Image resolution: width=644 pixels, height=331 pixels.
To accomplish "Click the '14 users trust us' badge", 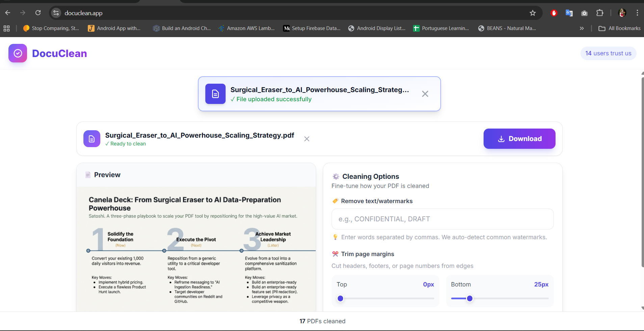I will coord(608,53).
